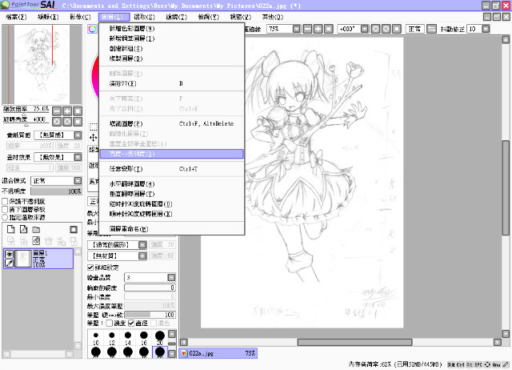This screenshot has height=370, width=512.
Task: Click top toolbar zoom in plus button
Action: coord(318,29)
